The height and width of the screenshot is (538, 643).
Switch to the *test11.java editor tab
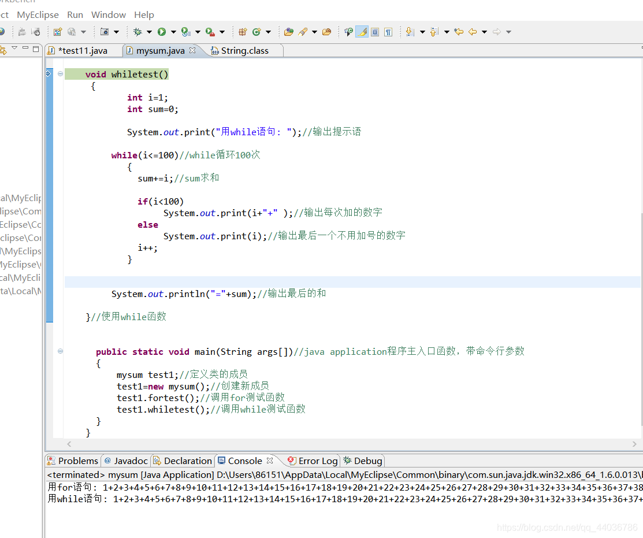point(83,50)
